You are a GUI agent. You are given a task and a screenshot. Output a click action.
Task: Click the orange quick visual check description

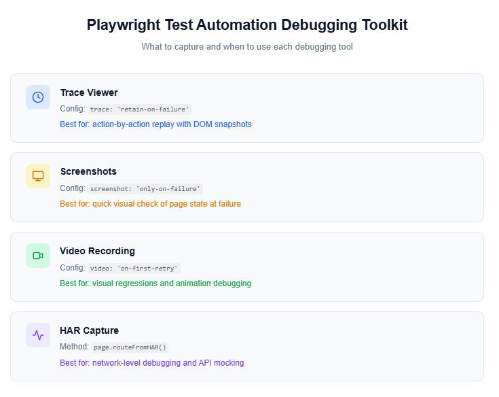[150, 203]
